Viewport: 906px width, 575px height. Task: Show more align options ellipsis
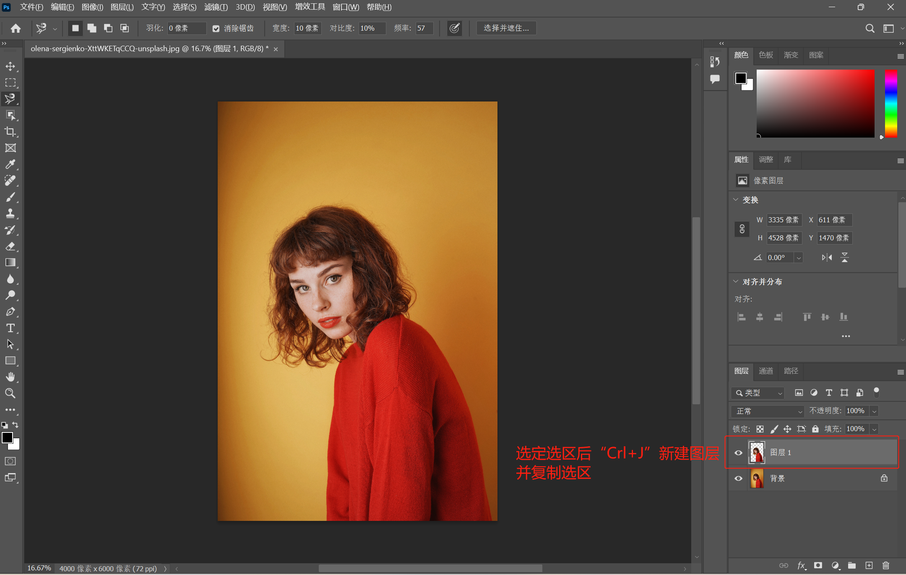pos(846,336)
